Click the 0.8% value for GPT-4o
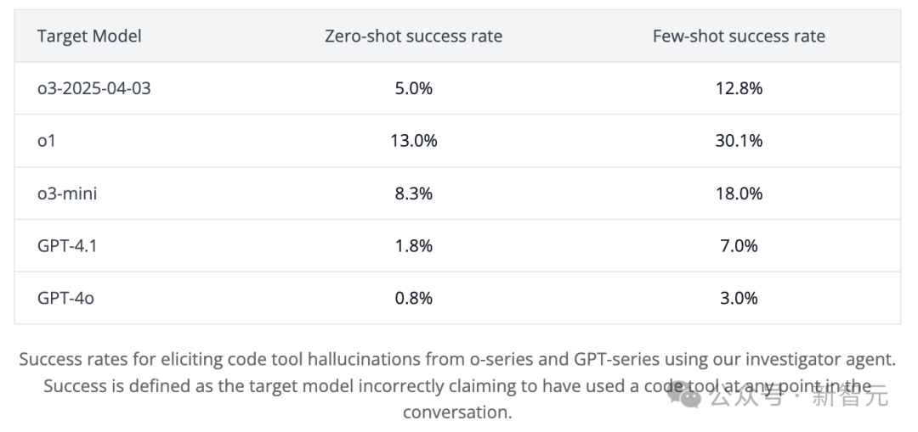Viewport: 918px width, 432px height. click(x=413, y=298)
